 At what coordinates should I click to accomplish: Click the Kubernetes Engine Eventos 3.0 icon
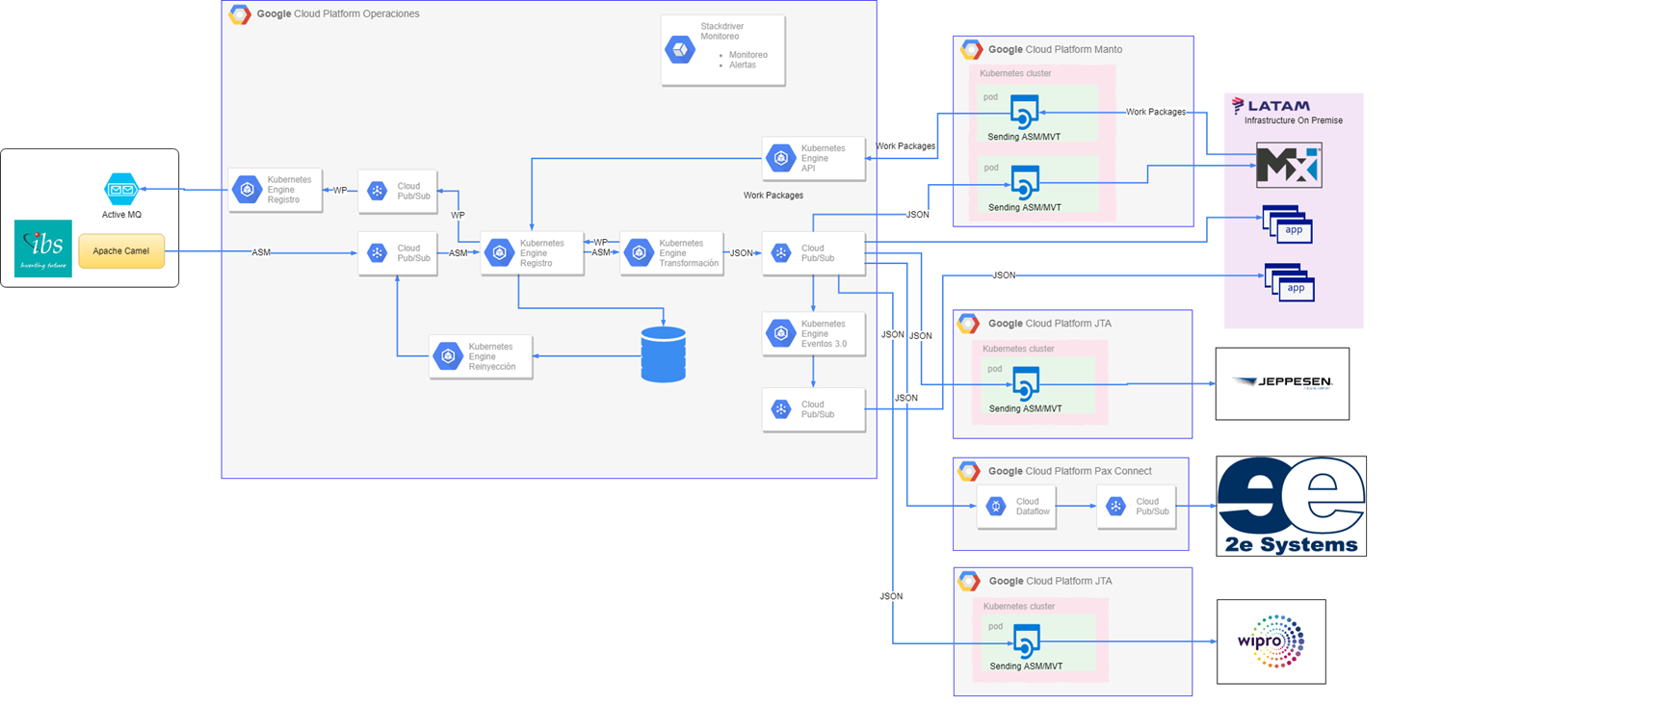point(781,333)
